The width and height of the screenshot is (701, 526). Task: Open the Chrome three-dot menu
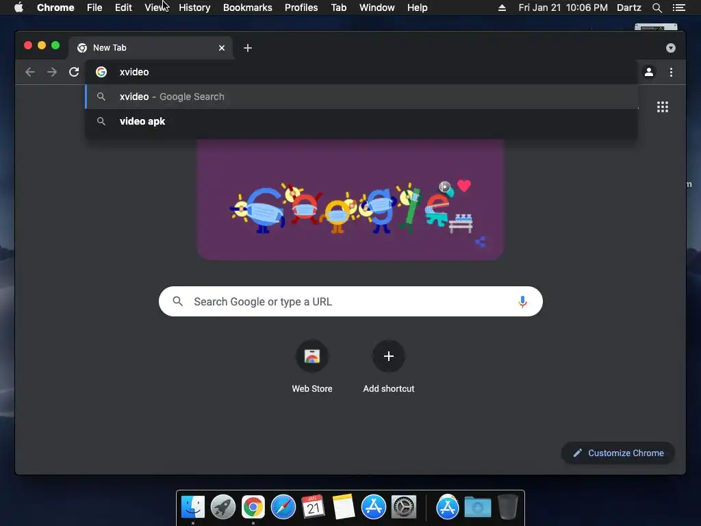(671, 72)
